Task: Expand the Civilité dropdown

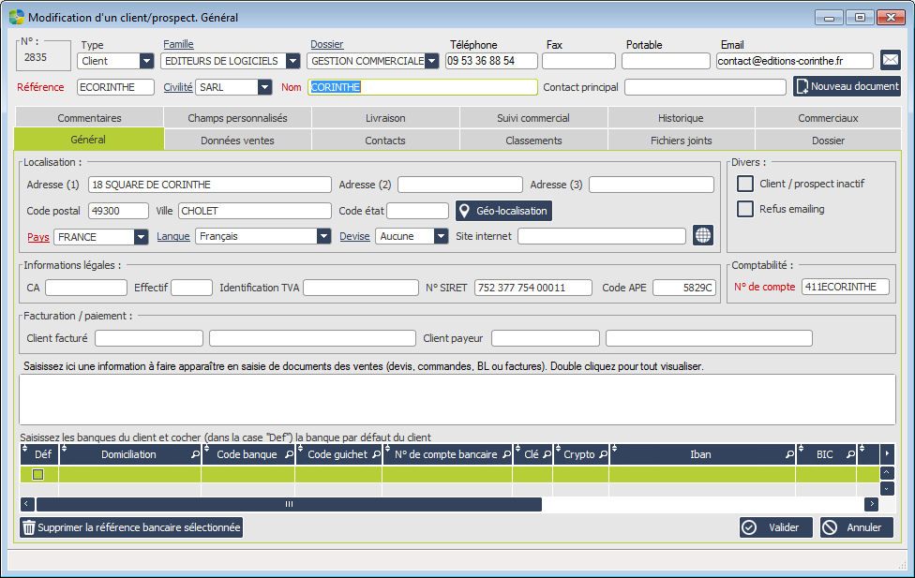Action: coord(264,87)
